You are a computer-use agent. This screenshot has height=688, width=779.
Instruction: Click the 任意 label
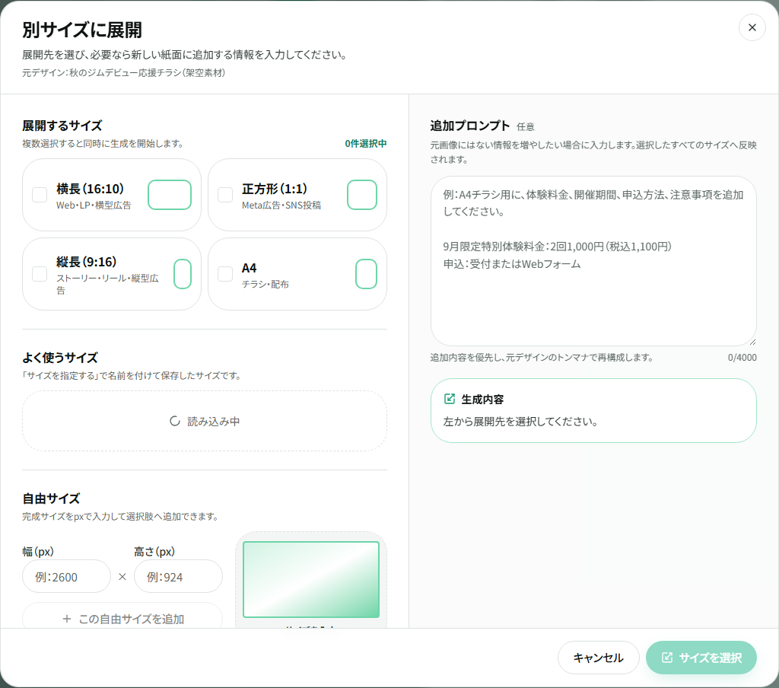coord(526,127)
